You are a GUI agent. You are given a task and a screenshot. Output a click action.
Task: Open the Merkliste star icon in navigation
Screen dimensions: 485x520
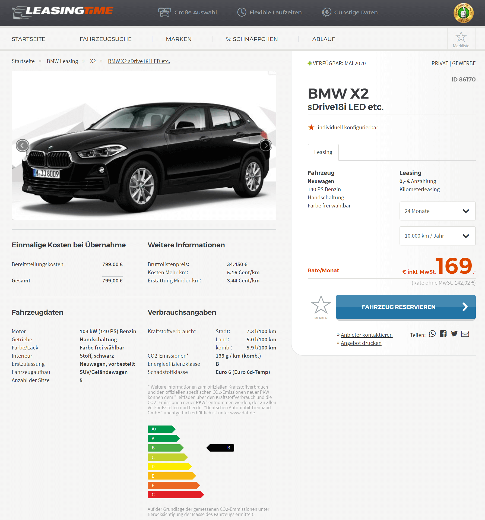(x=461, y=40)
